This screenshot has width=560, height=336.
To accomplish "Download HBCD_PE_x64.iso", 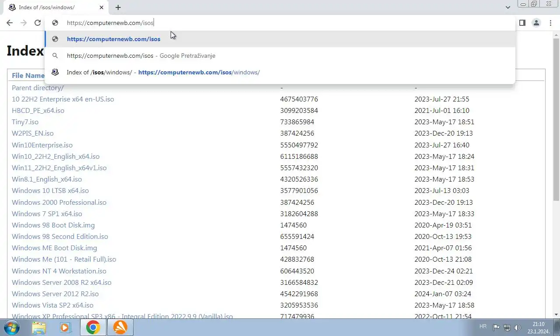I will [x=38, y=110].
